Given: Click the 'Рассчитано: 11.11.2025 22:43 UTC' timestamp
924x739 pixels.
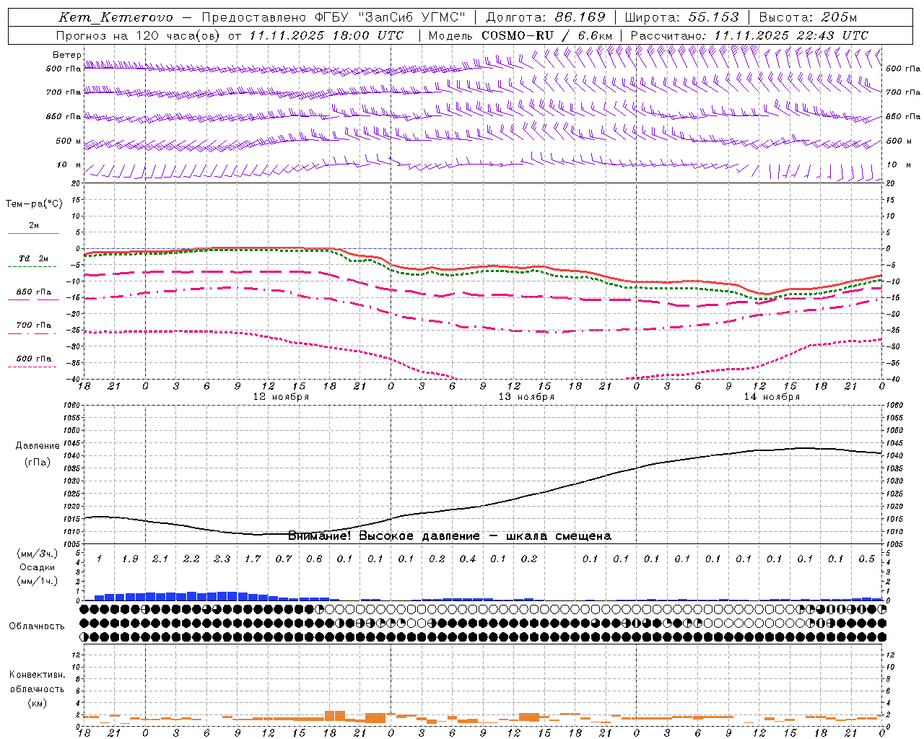Looking at the screenshot, I should pyautogui.click(x=749, y=35).
